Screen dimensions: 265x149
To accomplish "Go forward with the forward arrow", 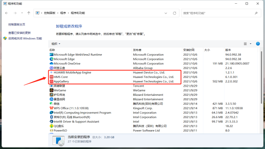I will pos(15,13).
